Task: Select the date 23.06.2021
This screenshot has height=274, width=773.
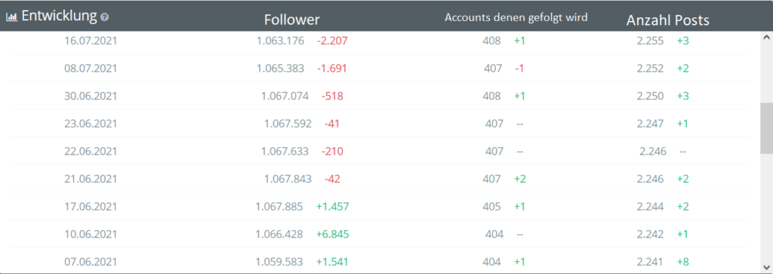Action: (91, 123)
